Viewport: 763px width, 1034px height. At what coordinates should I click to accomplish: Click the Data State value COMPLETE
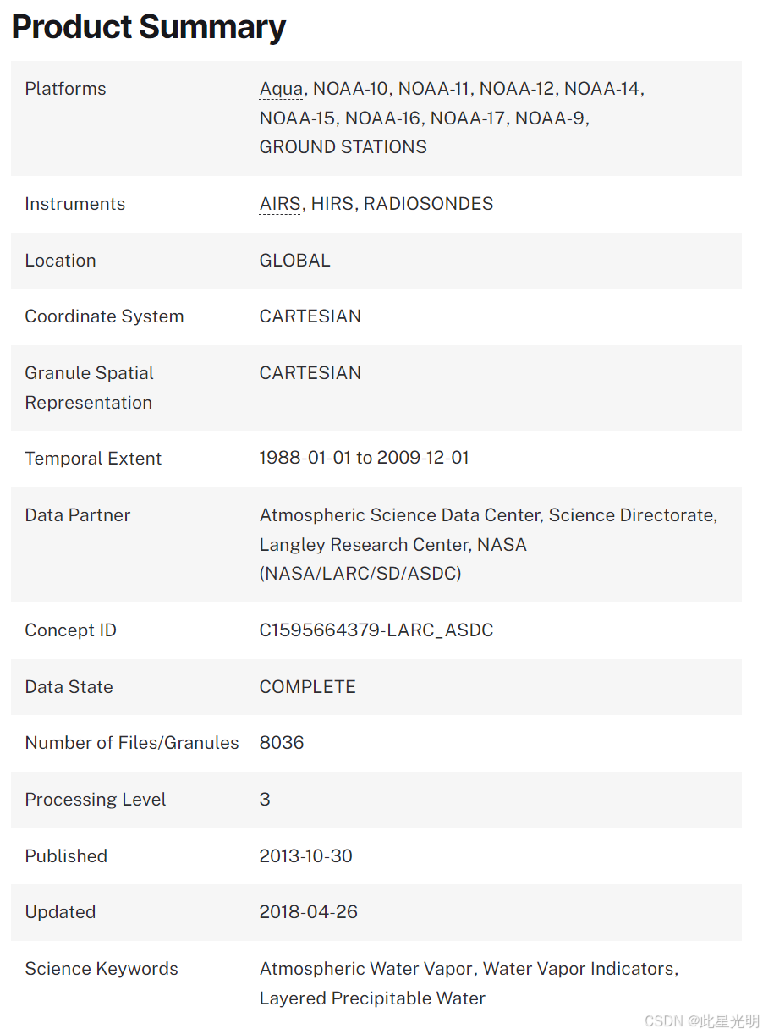click(x=307, y=687)
